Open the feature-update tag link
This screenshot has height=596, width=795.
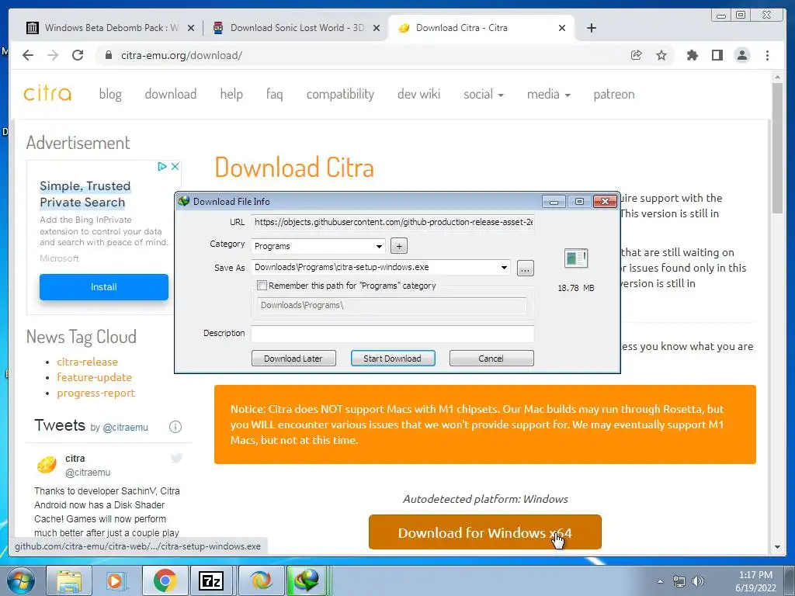94,378
